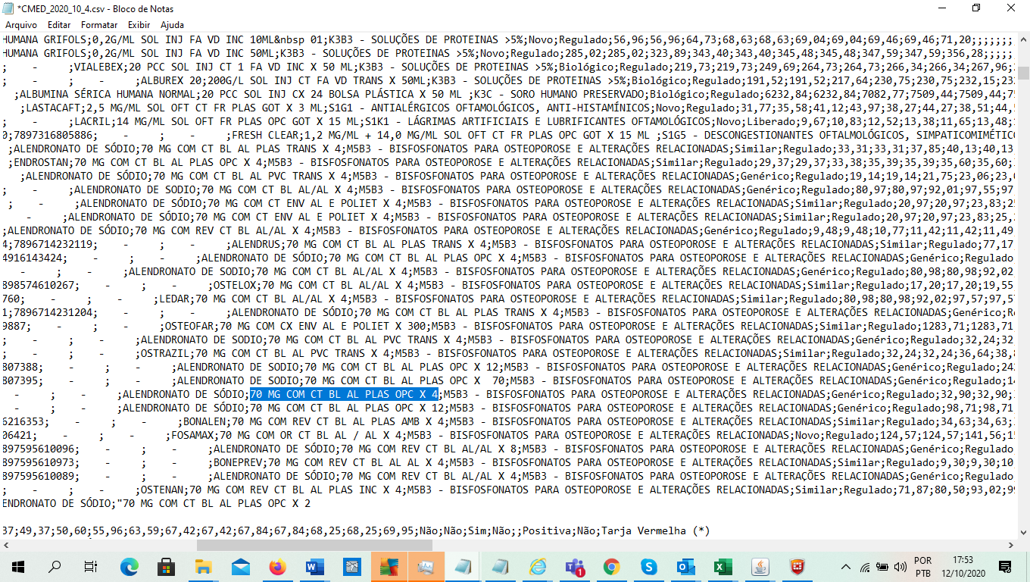Open Microsoft Teams from the taskbar
This screenshot has height=582, width=1030.
click(x=575, y=566)
